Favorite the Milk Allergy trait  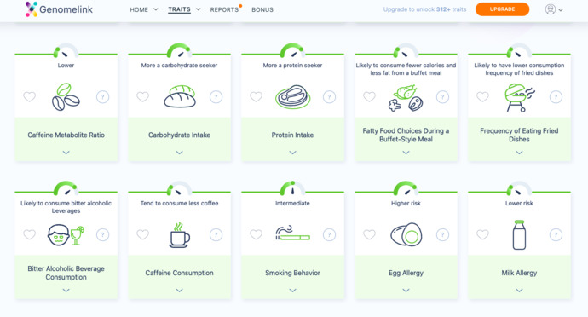click(482, 234)
